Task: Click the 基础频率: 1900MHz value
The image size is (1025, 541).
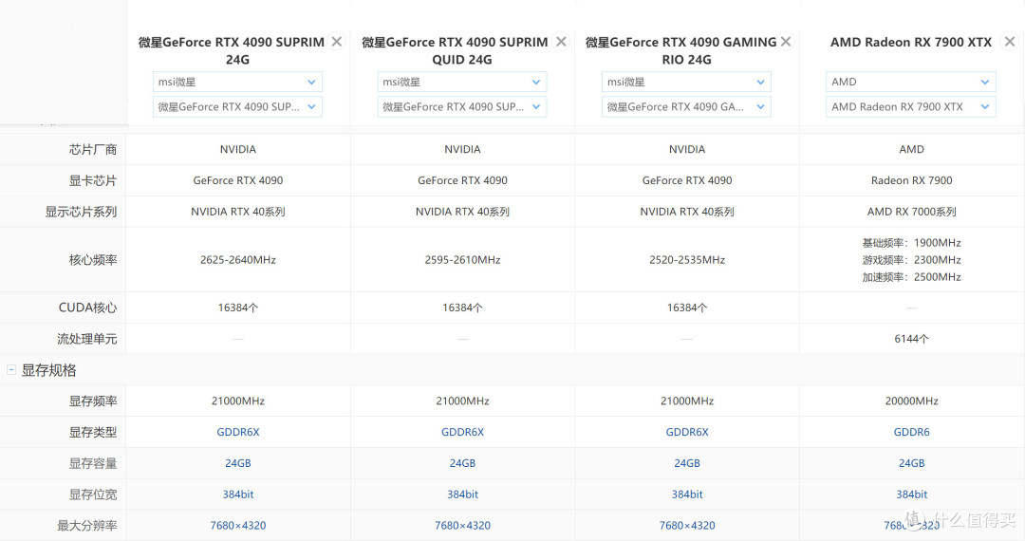Action: tap(912, 243)
